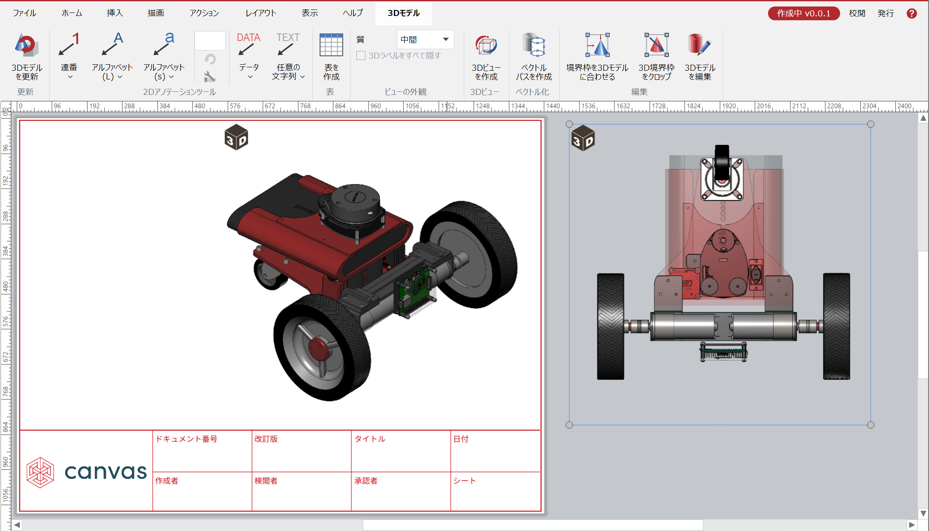Select the 3Dモデル ribbon tab
The image size is (929, 531).
pos(403,13)
